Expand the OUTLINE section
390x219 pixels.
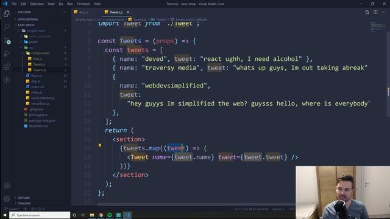pyautogui.click(x=24, y=198)
